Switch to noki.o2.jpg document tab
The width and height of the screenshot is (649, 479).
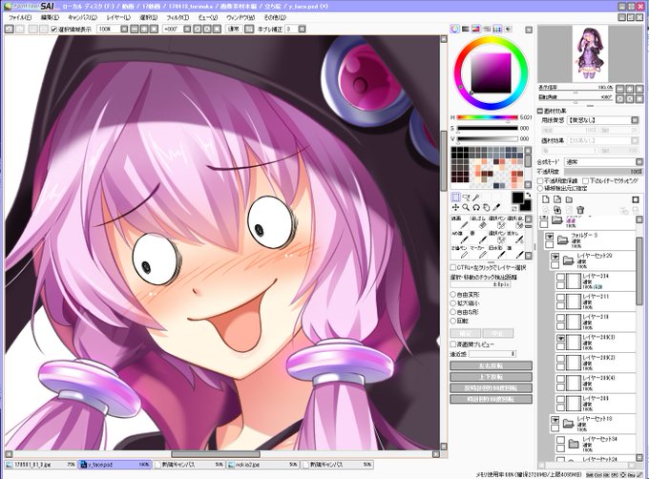coord(262,465)
